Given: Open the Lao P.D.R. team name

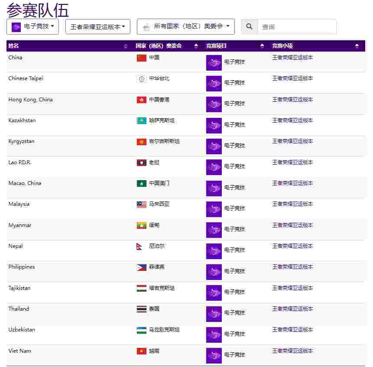Looking at the screenshot, I should point(20,162).
